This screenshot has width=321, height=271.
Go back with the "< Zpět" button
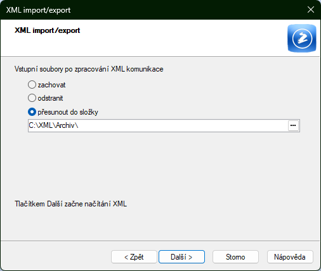(x=134, y=257)
